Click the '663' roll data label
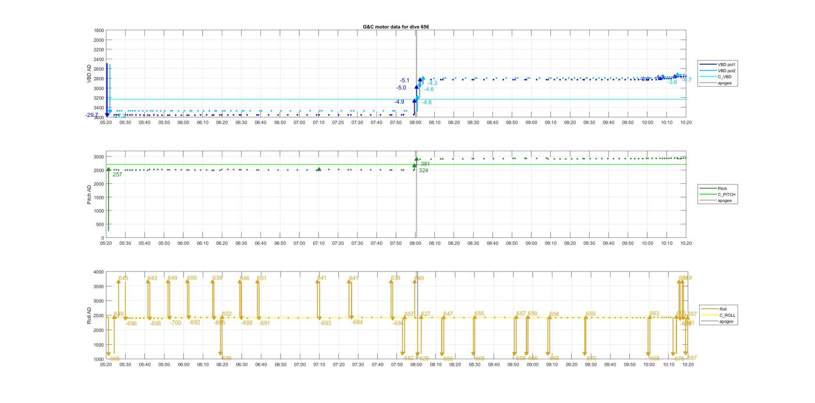The height and width of the screenshot is (403, 815). pyautogui.click(x=654, y=313)
